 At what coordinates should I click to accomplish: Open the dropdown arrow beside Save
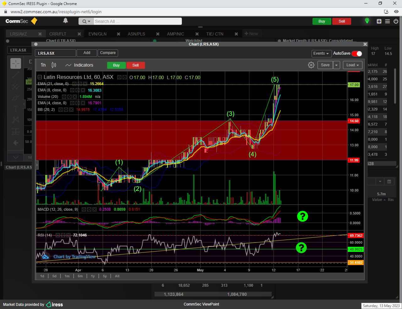click(336, 65)
